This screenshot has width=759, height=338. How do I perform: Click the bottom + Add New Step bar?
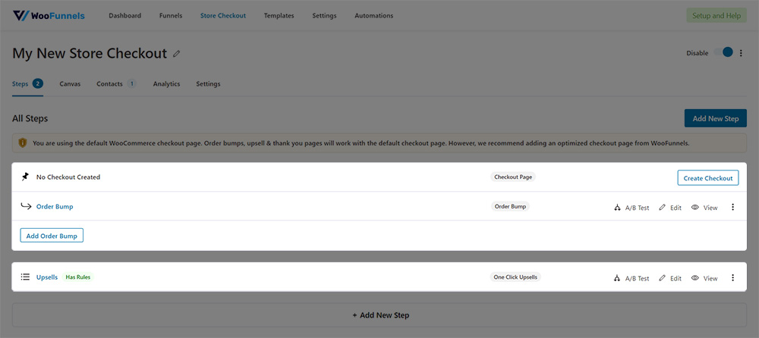(x=379, y=315)
